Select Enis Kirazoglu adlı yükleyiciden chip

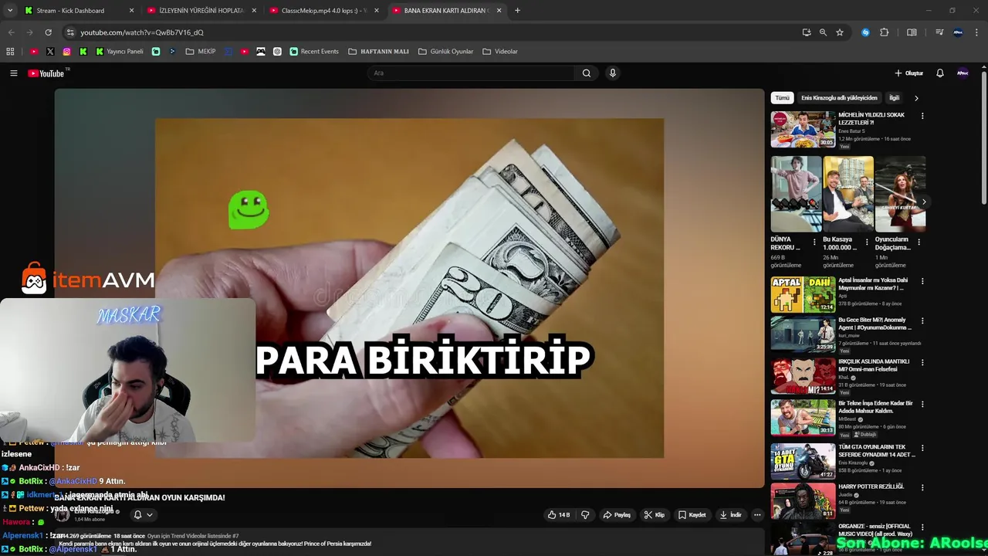(x=839, y=98)
